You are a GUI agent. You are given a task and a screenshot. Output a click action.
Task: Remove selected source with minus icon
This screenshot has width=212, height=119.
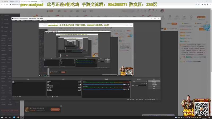click(50, 97)
